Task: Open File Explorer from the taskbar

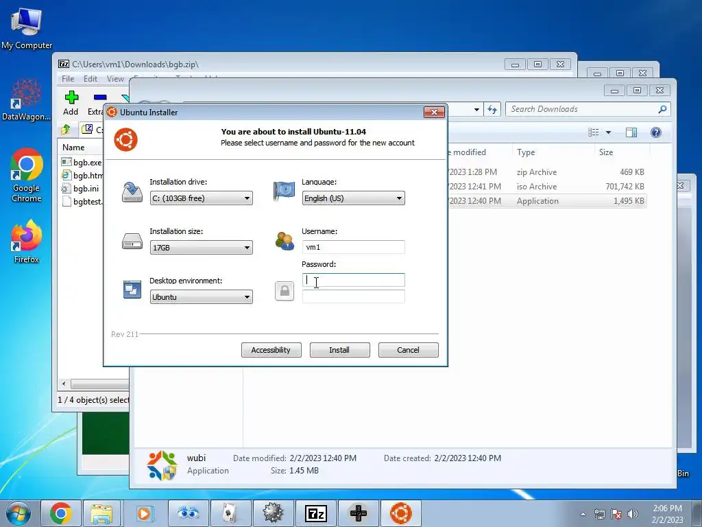Action: click(102, 513)
